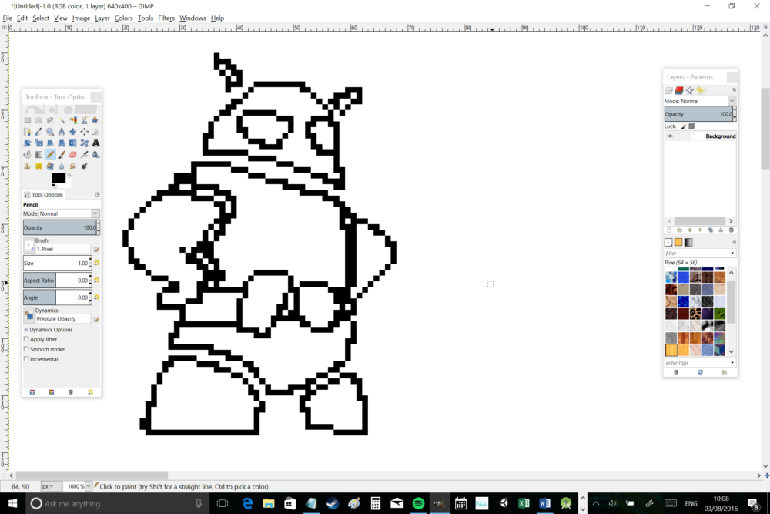The image size is (770, 514).
Task: Open the Blend gradient tool
Action: coord(38,154)
